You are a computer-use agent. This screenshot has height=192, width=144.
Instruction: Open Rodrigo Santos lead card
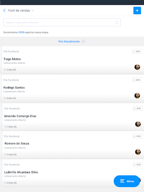coord(71,88)
